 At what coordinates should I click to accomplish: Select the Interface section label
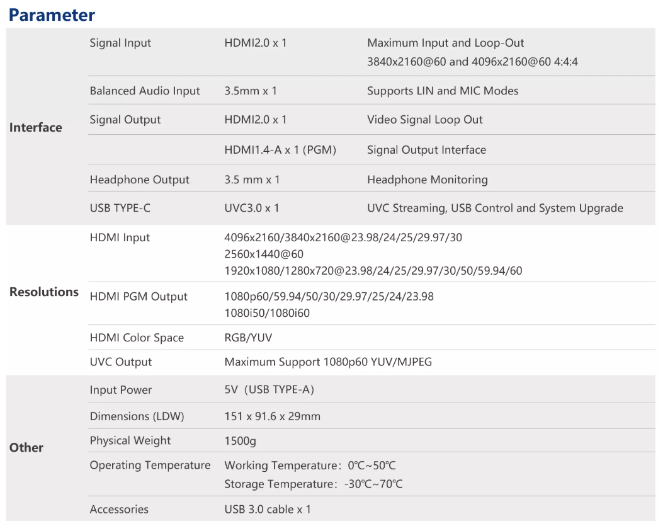pos(36,127)
